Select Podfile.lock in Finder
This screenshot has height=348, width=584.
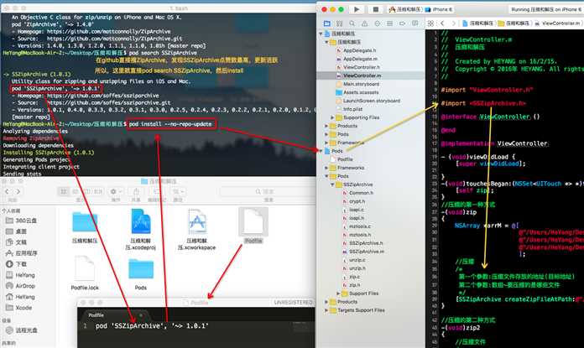click(85, 273)
